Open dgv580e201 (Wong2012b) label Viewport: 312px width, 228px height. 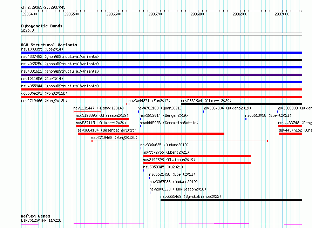[44, 93]
